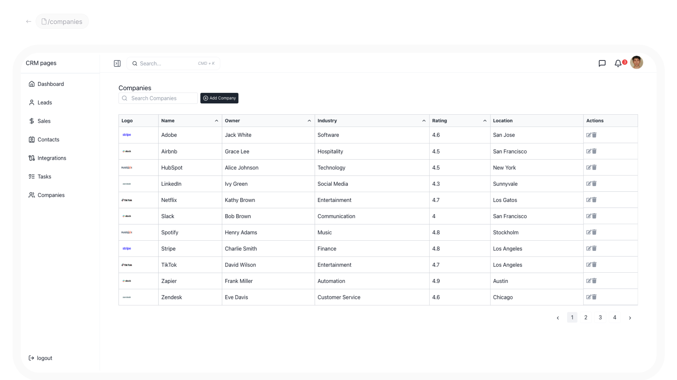This screenshot has height=380, width=677.
Task: Edit the Spotify company entry
Action: click(x=588, y=232)
